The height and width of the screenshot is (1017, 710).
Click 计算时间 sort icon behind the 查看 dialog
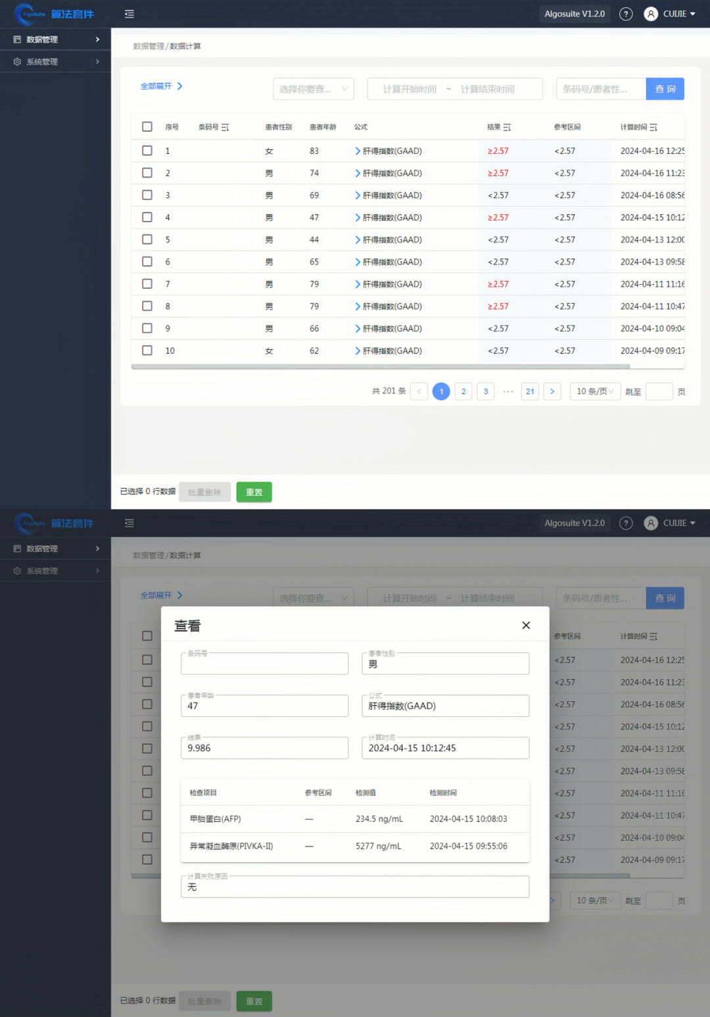click(653, 636)
